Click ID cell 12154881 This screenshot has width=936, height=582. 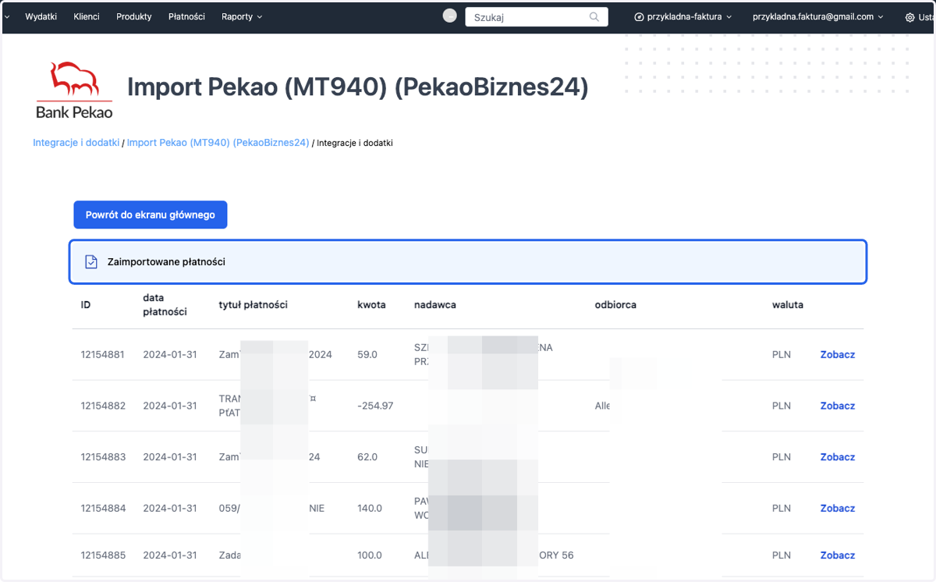pyautogui.click(x=103, y=354)
